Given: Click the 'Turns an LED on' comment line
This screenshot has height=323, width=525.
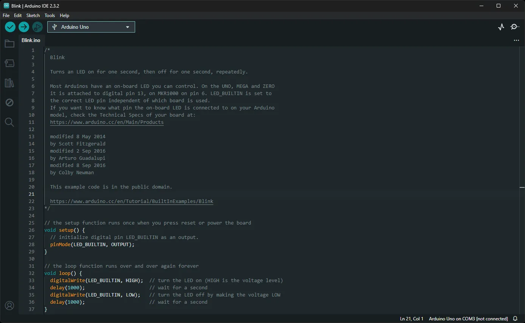Looking at the screenshot, I should 149,72.
